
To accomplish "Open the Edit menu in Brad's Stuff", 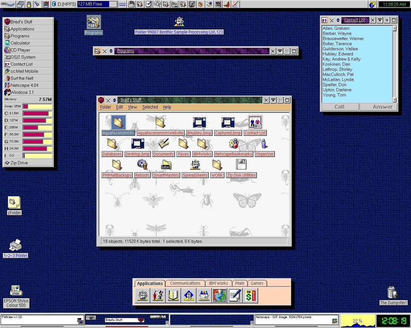I will click(x=119, y=107).
